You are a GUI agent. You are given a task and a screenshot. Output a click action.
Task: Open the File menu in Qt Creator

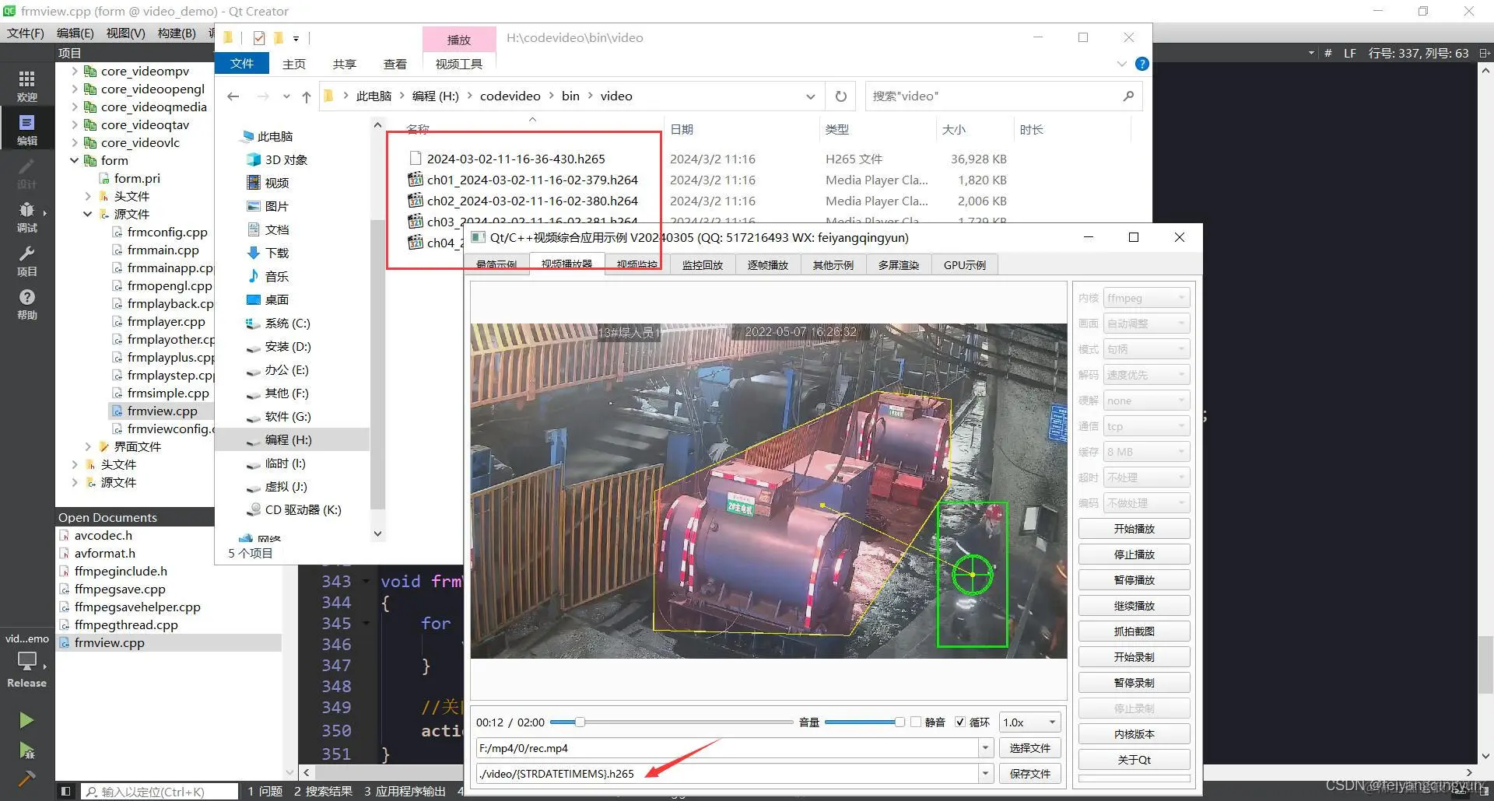(x=26, y=33)
